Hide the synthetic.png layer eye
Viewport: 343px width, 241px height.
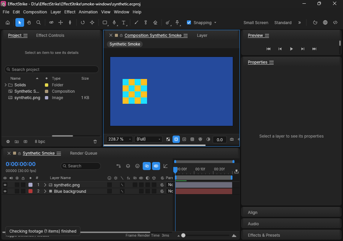[5, 185]
